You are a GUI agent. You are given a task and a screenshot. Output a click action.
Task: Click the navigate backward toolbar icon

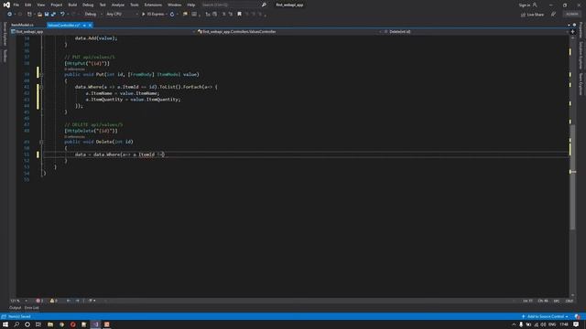[x=9, y=15]
